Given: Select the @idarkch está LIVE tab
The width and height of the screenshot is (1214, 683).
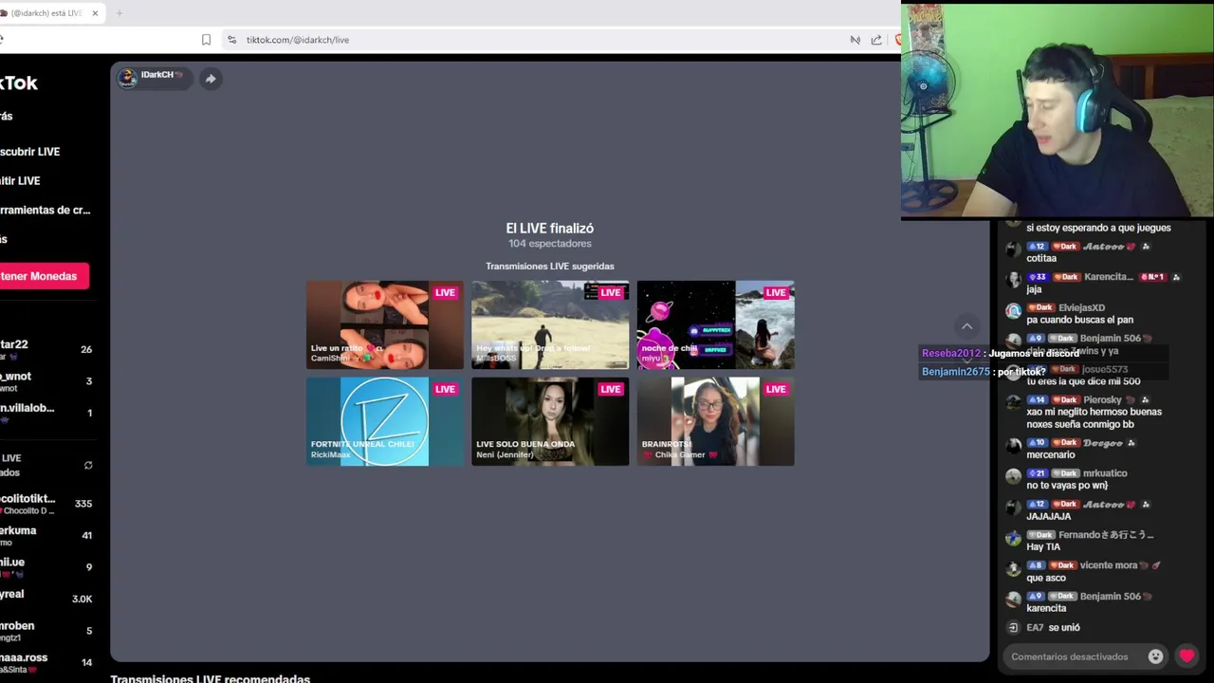Looking at the screenshot, I should coord(47,13).
